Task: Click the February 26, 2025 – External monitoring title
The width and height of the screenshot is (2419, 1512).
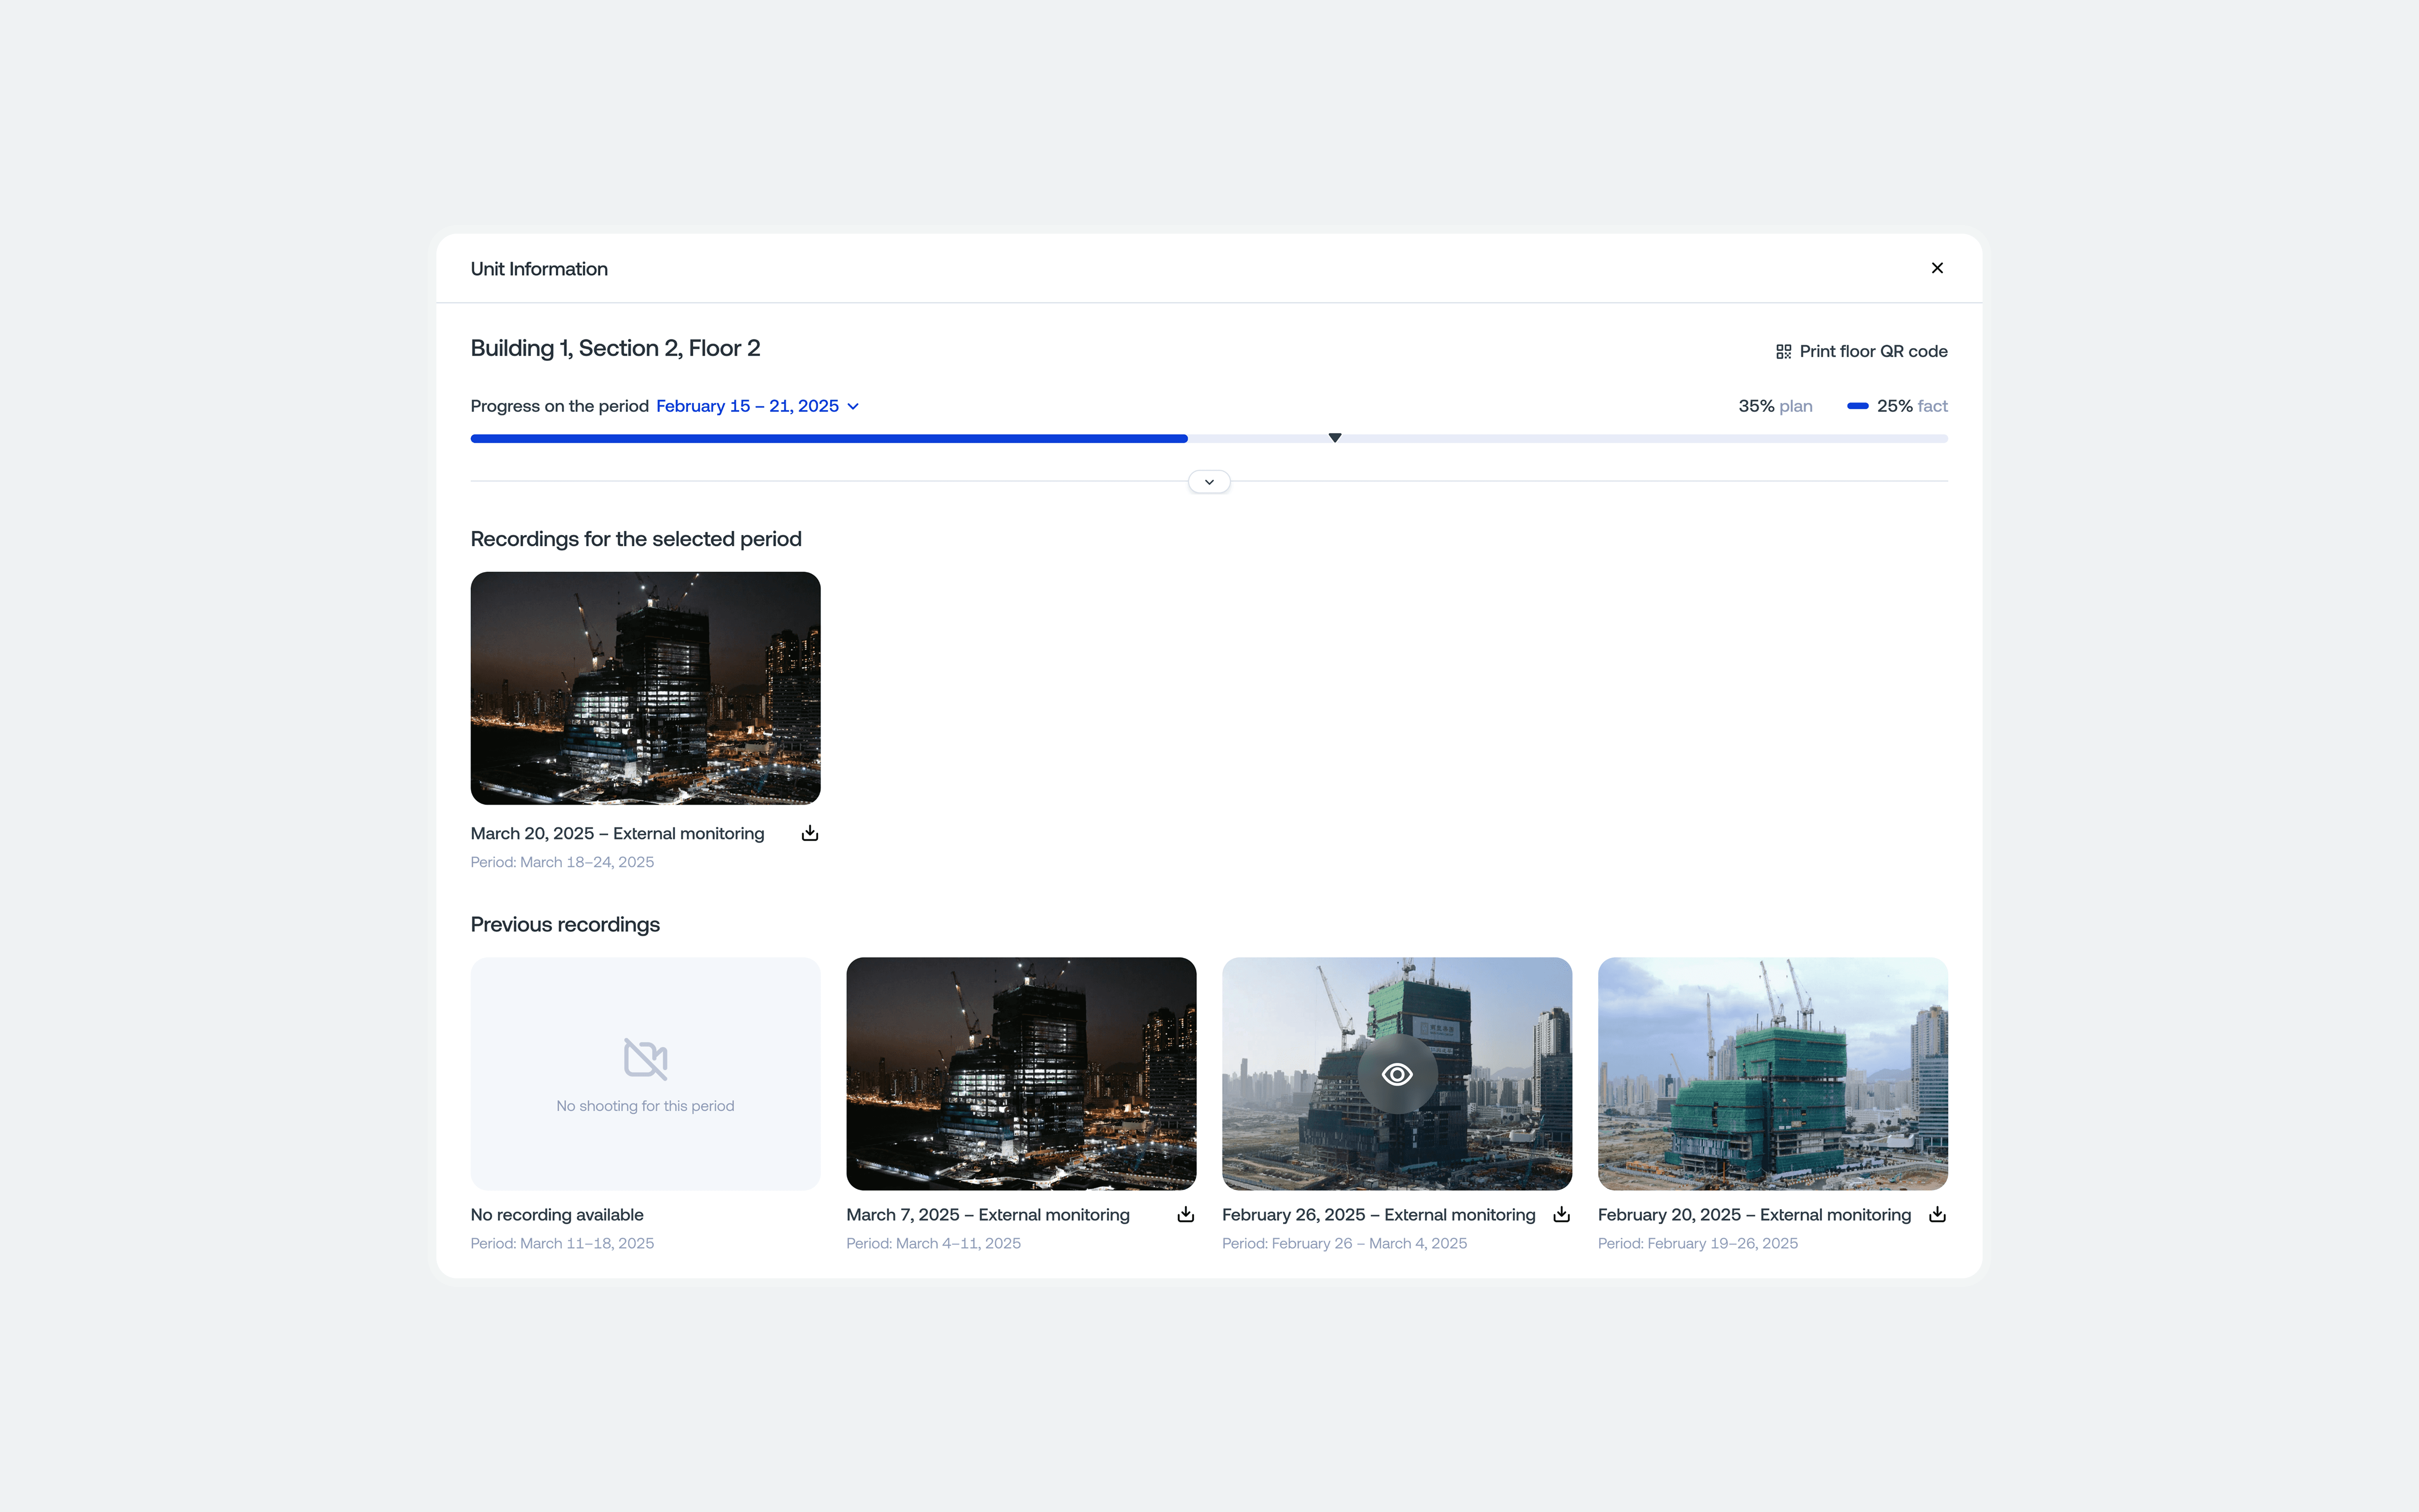Action: pyautogui.click(x=1378, y=1214)
